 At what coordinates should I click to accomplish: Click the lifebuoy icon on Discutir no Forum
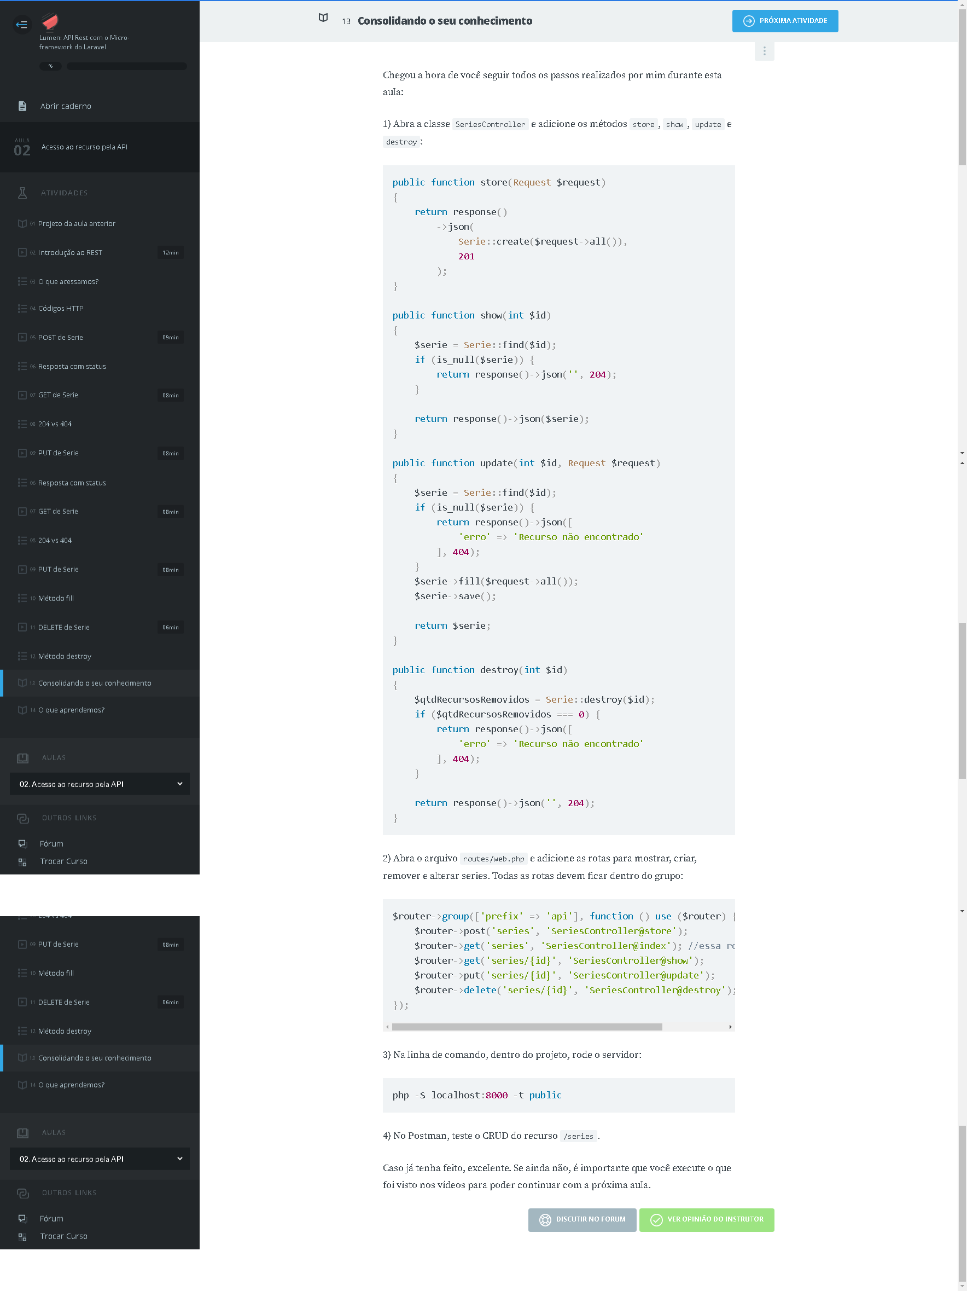click(x=545, y=1220)
